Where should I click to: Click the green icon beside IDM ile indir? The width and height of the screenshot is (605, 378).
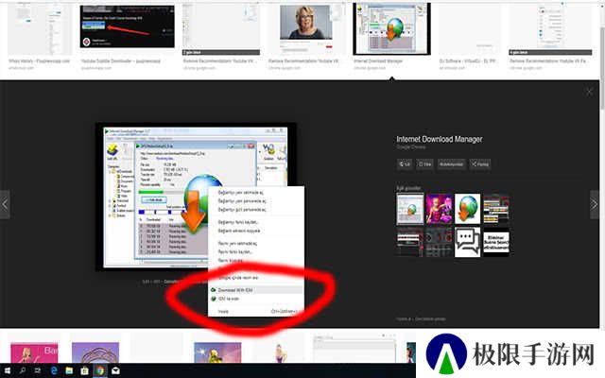(214, 299)
